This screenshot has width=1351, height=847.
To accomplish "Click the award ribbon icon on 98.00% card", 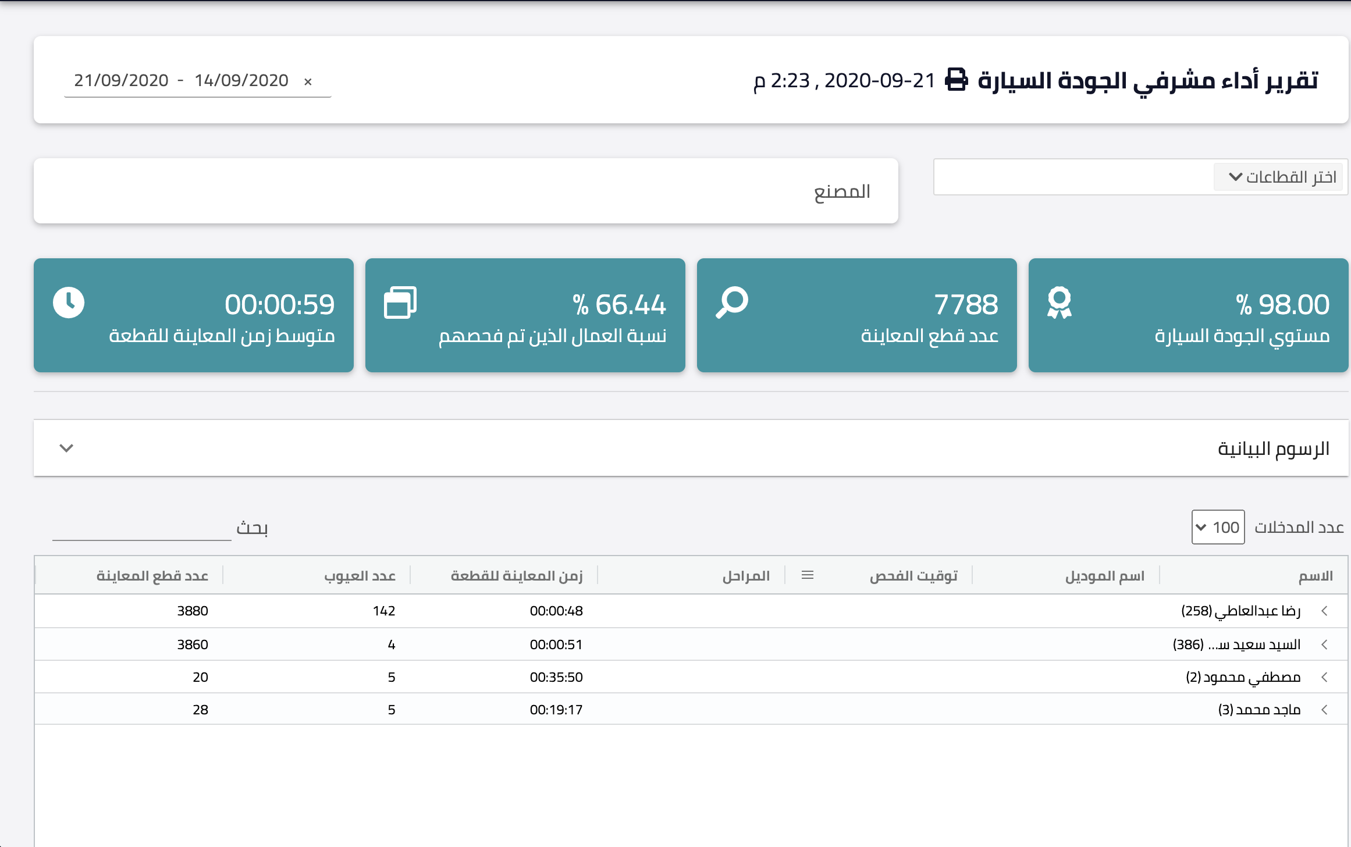I will [x=1060, y=302].
